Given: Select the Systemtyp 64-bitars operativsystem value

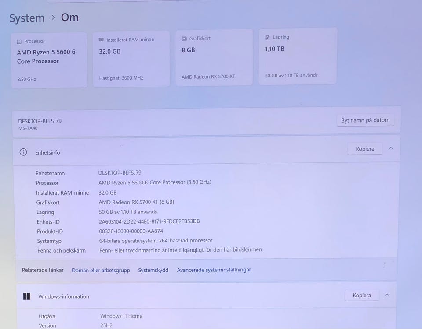Looking at the screenshot, I should click(x=156, y=241).
